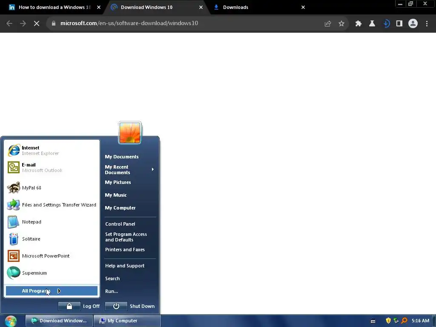Open Help and Support
Viewport: 436px width, 327px height.
(125, 266)
